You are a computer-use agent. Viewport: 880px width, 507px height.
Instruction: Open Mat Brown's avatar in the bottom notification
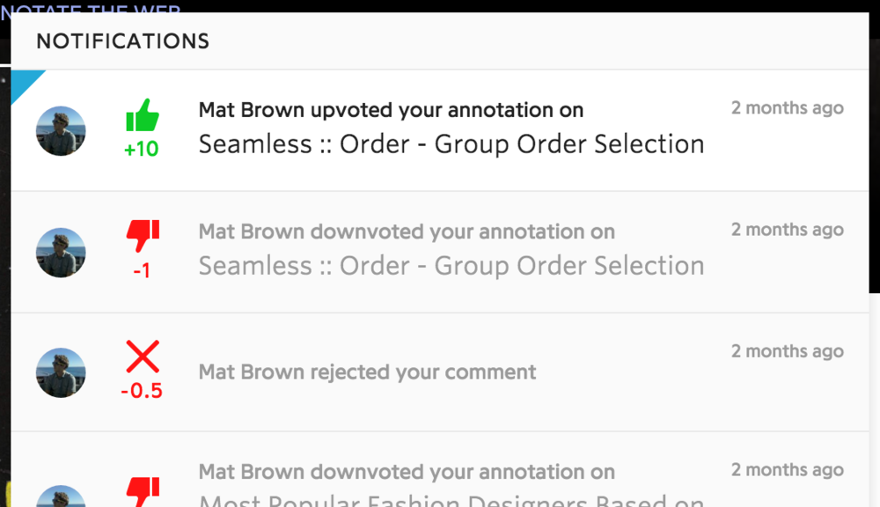61,496
